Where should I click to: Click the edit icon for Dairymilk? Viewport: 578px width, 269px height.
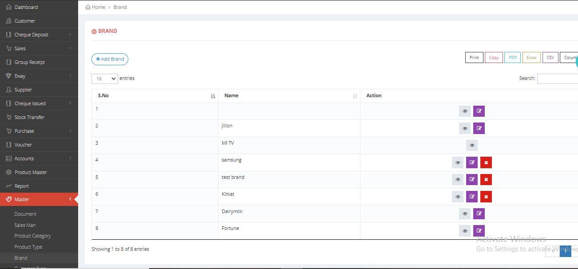(x=479, y=214)
